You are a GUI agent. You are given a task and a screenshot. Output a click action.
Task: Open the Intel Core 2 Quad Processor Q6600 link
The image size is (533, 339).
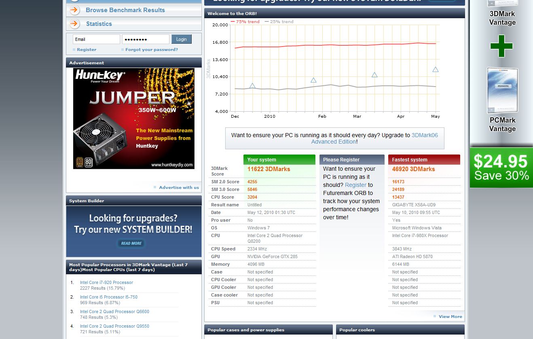(114, 312)
